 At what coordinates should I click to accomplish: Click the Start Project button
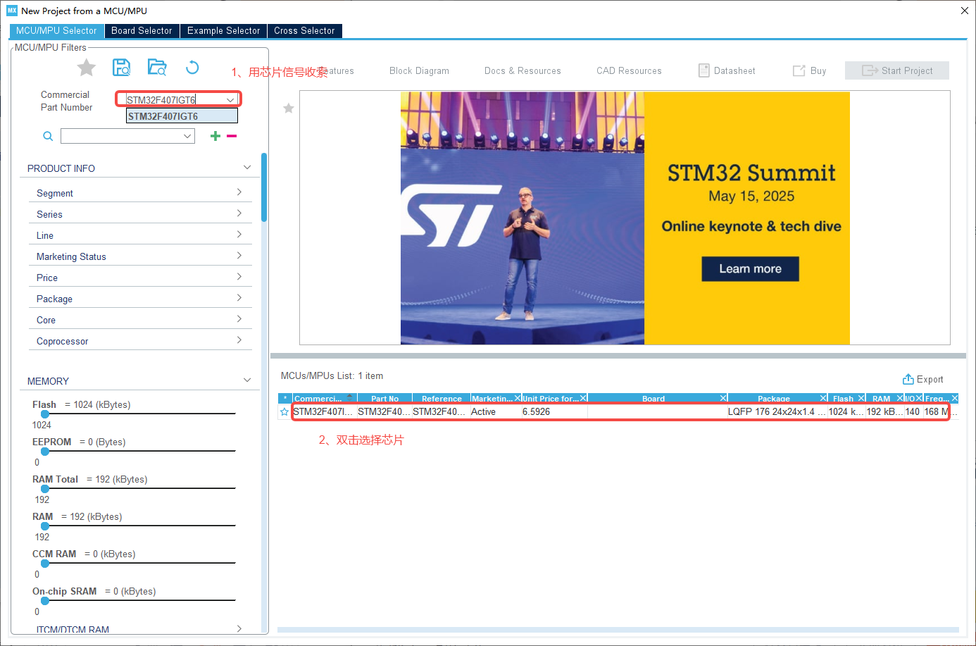tap(896, 70)
